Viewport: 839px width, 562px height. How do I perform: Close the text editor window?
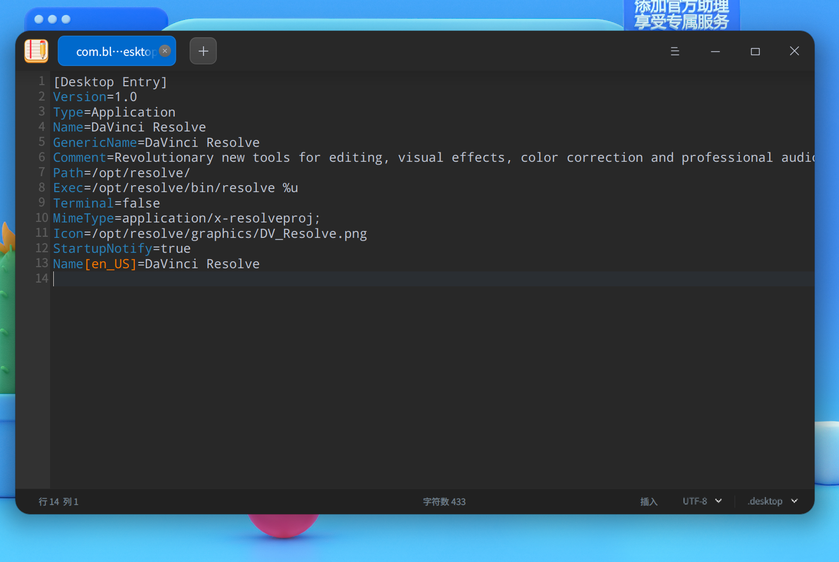(794, 51)
